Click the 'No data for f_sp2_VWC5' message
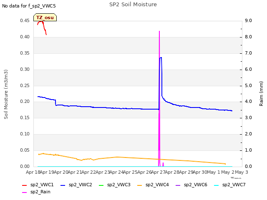Viewport: 267px width, 200px height. 29,6
